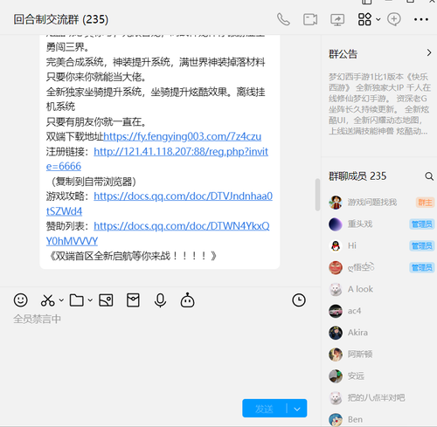
Task: Select member 游戏问题找我
Action: pyautogui.click(x=380, y=203)
